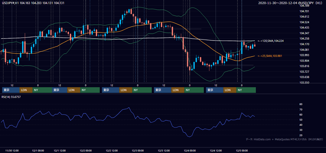Click the RSI 60 level label

pyautogui.click(x=301, y=114)
